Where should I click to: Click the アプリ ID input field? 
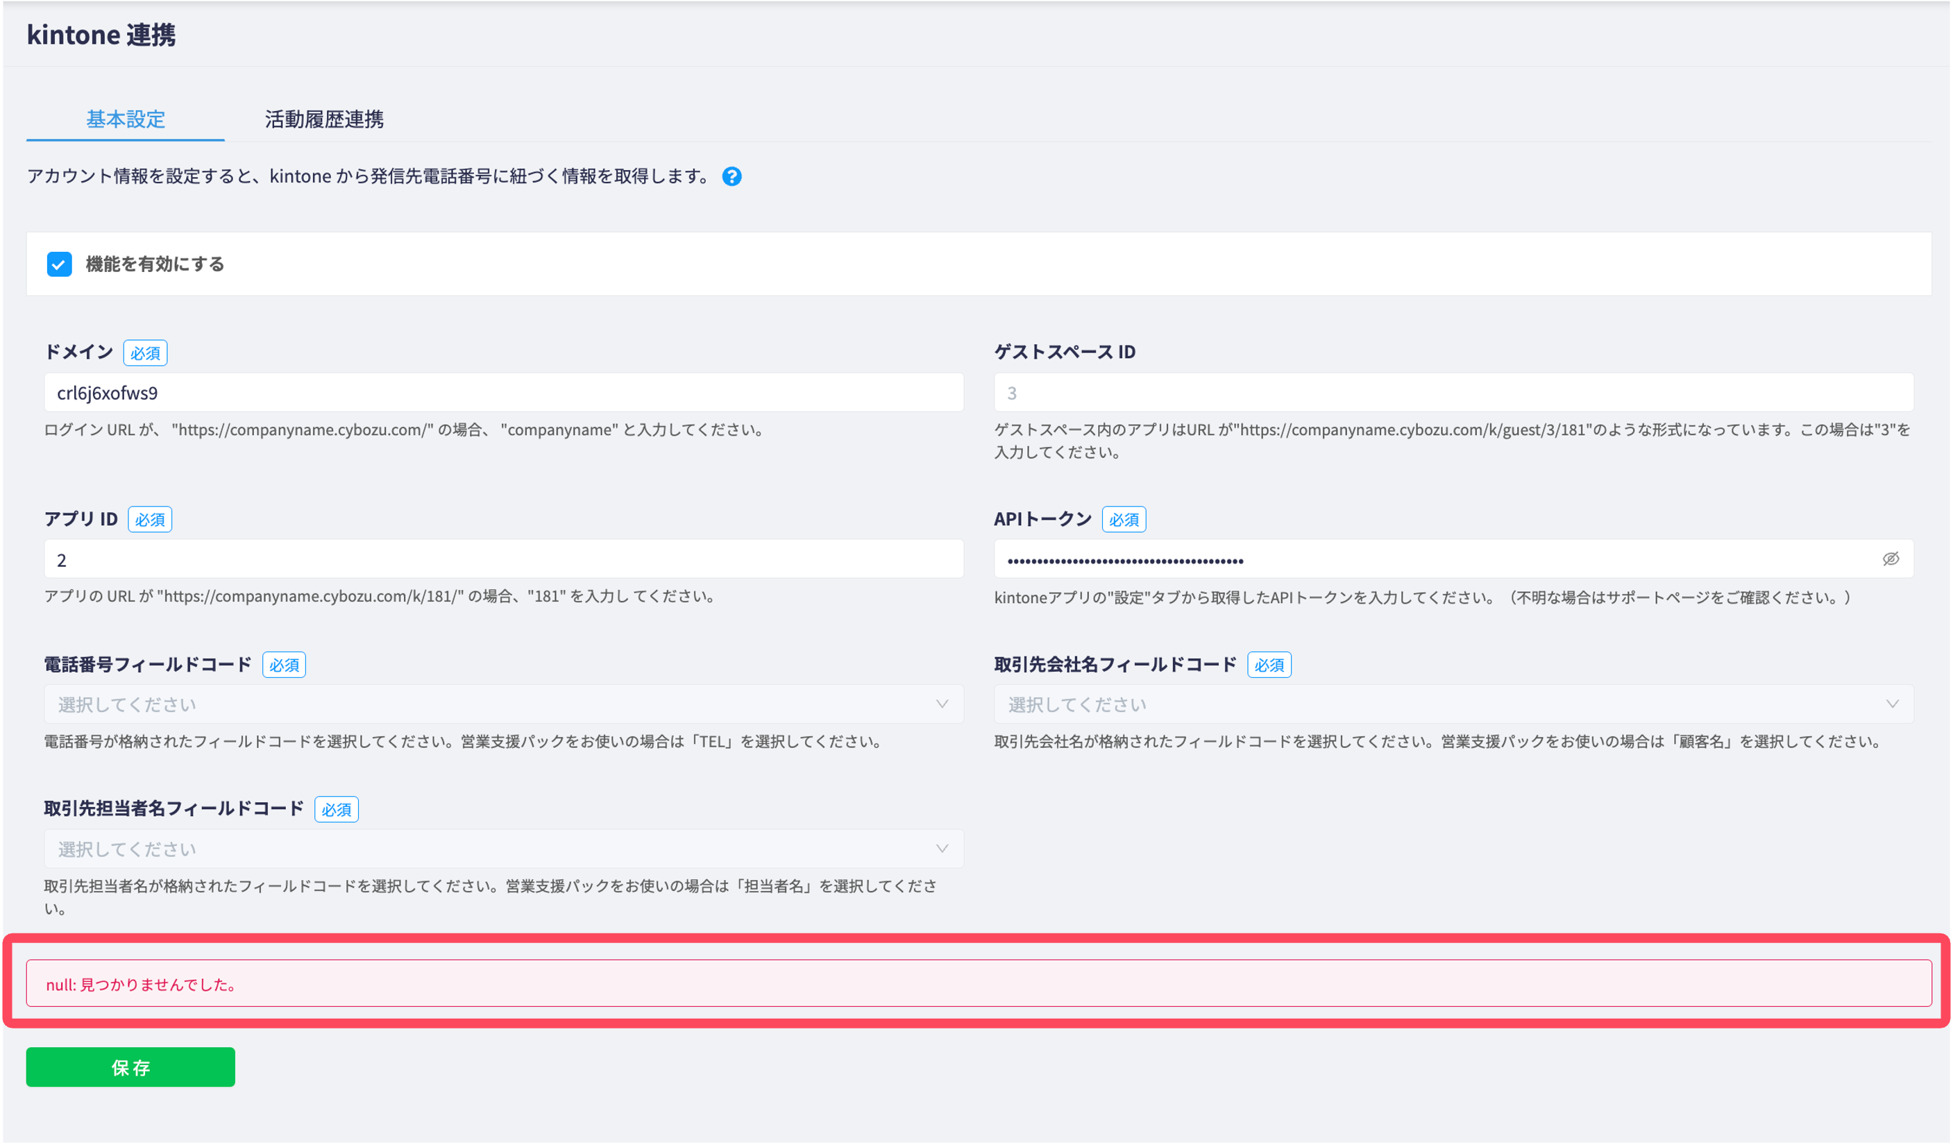coord(504,559)
